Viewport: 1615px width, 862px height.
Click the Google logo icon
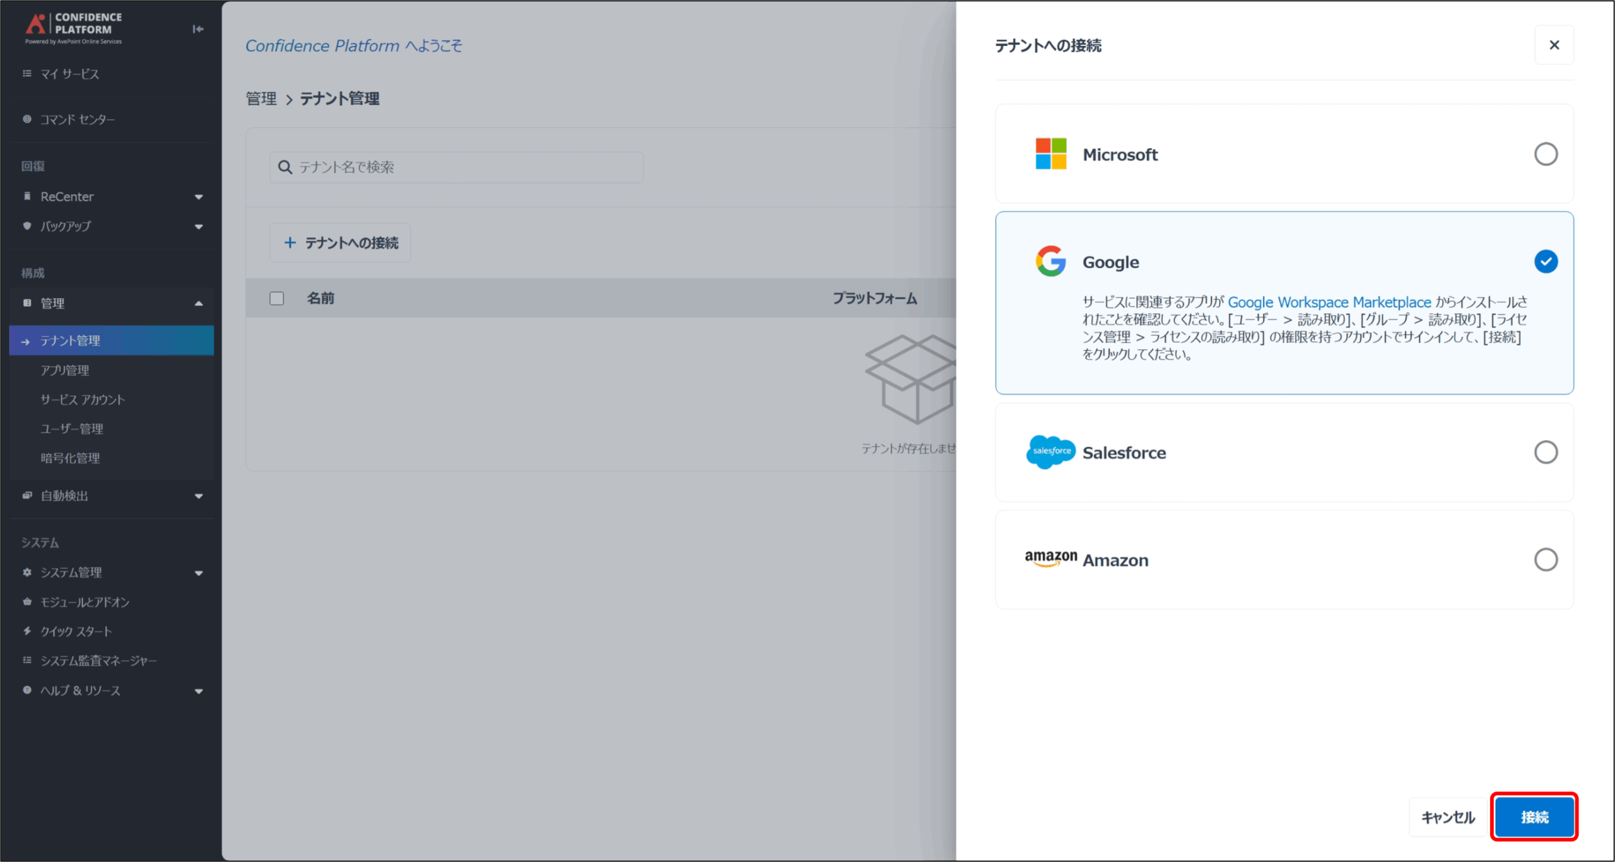click(1050, 261)
